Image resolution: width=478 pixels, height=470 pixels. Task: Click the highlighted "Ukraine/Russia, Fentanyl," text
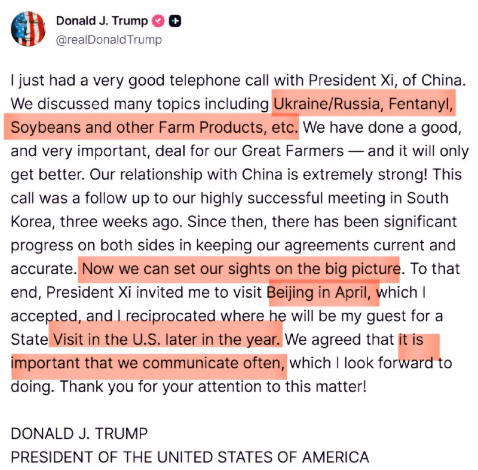363,103
